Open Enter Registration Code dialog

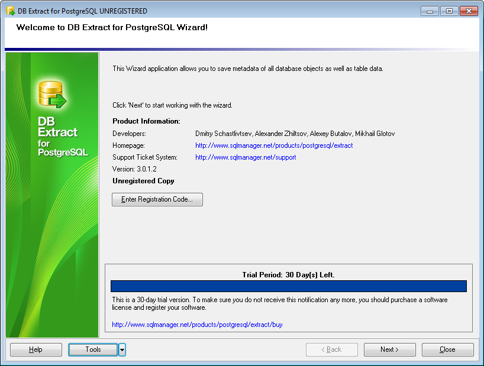(x=157, y=199)
